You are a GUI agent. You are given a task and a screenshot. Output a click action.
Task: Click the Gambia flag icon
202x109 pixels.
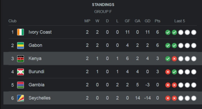[x=20, y=85]
